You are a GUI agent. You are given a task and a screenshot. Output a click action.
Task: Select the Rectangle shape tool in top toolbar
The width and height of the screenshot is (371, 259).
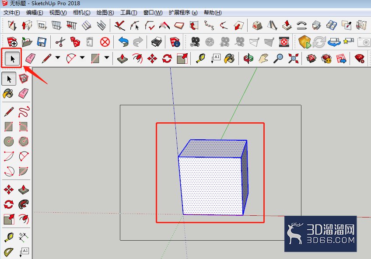tap(95, 59)
